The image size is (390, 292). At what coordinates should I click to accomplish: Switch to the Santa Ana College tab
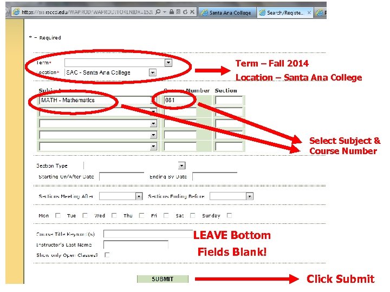pos(227,12)
